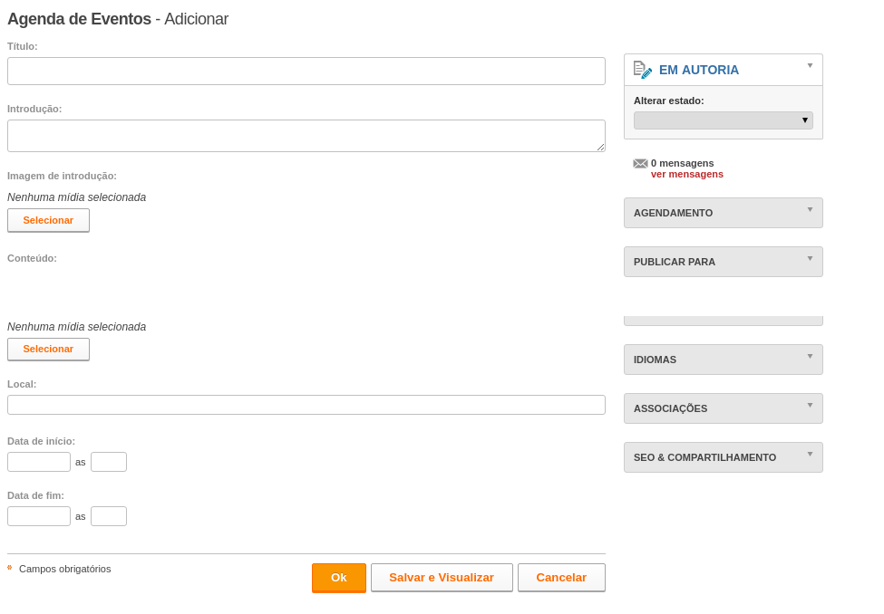Expand the Associações panel

(724, 408)
